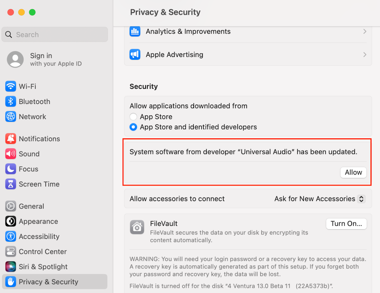Click the Sound speaker icon
Viewport: 380px width, 293px height.
pyautogui.click(x=11, y=154)
